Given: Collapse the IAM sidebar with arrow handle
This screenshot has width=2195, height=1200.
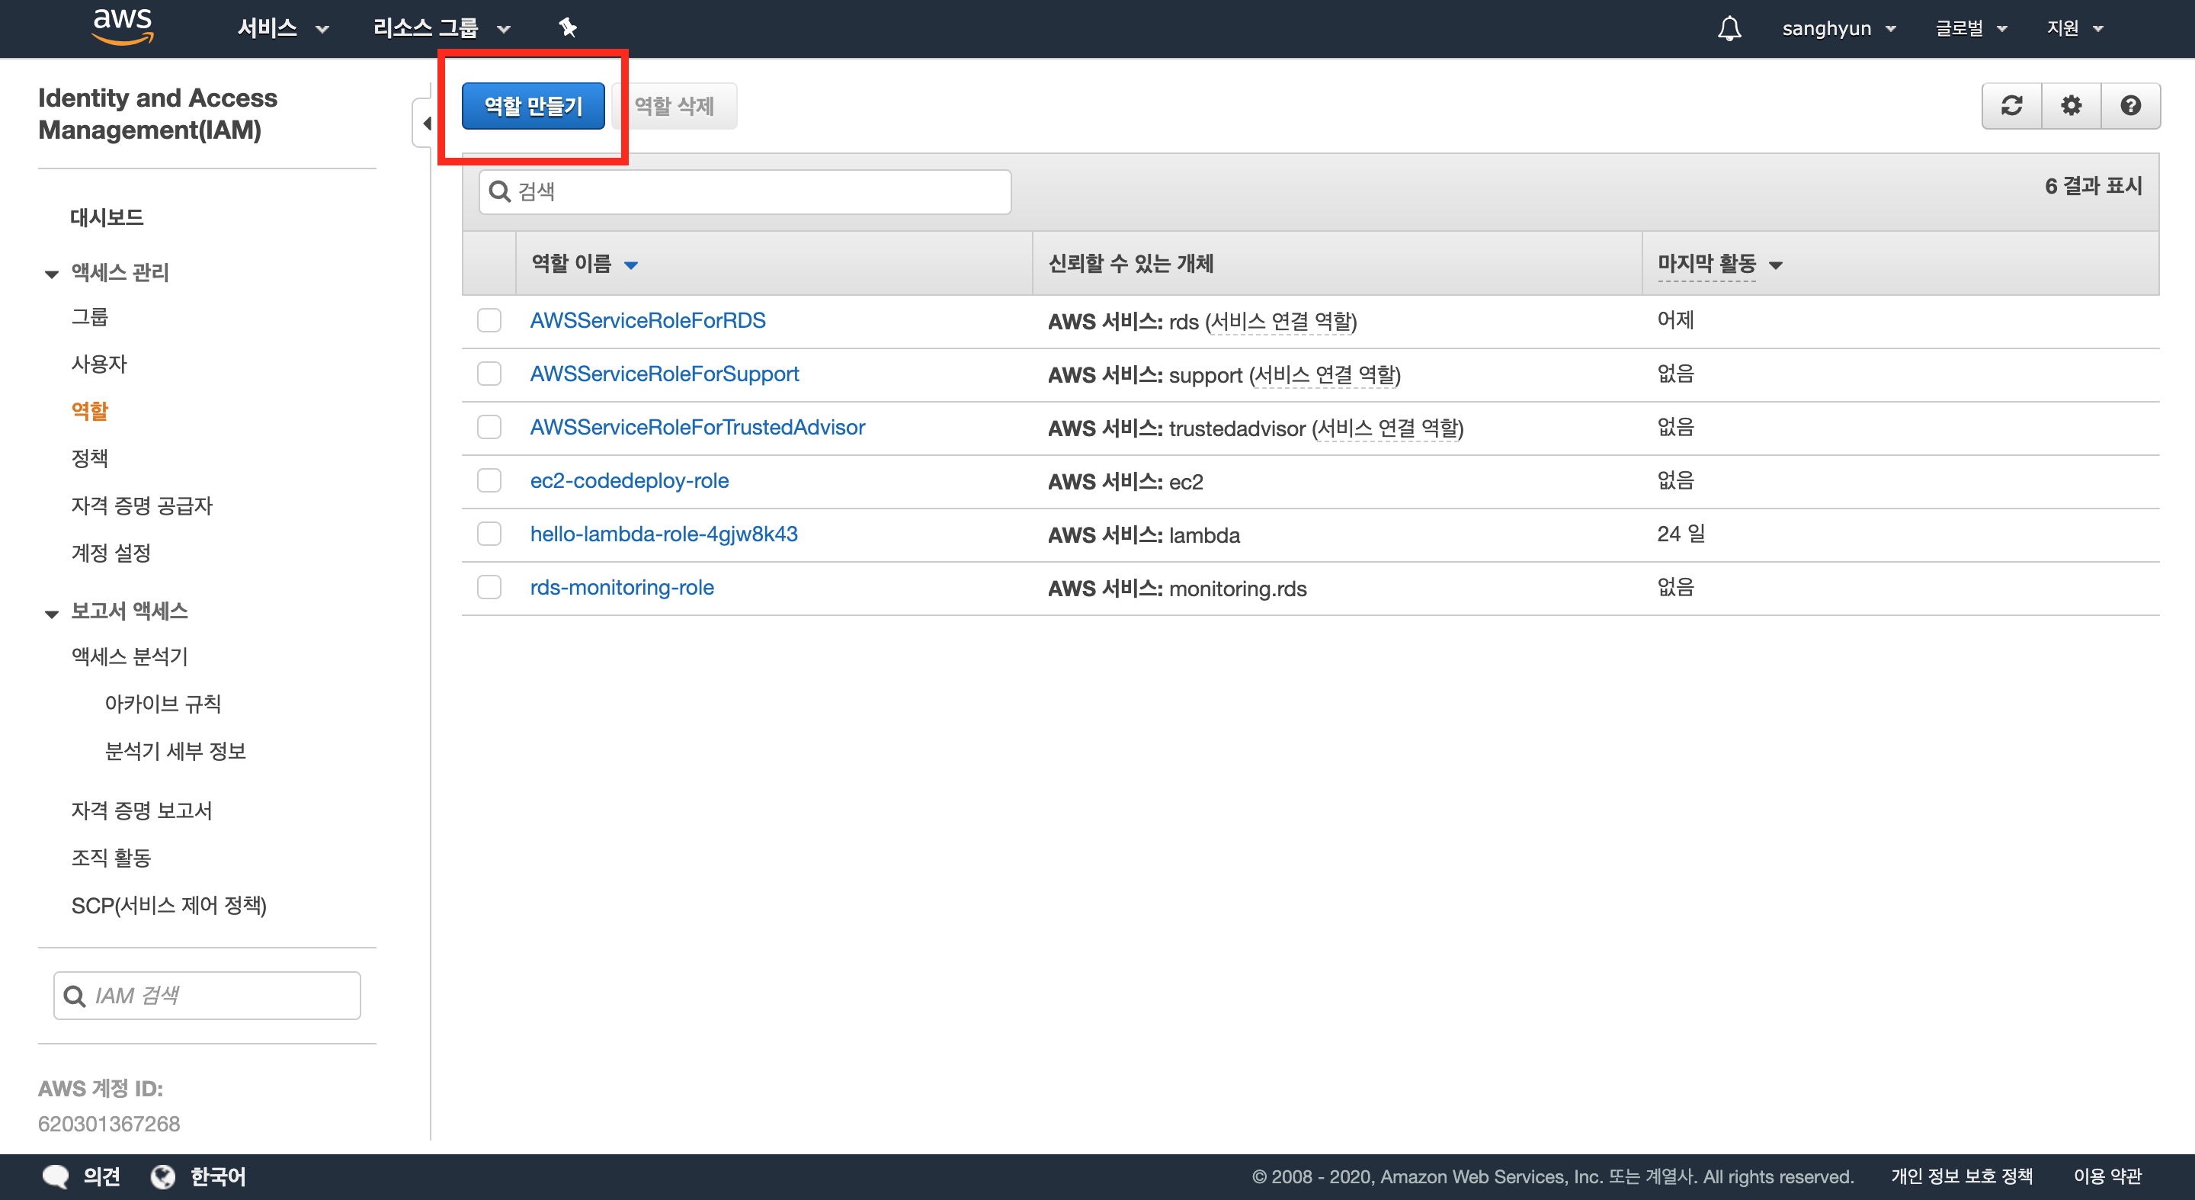Looking at the screenshot, I should pos(425,124).
